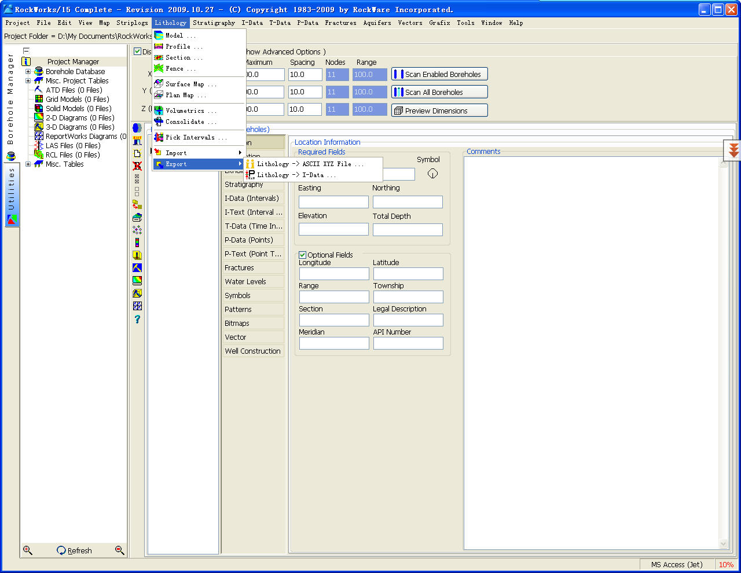Screen dimensions: 741x573
Task: Click the zoom in magnifier icon
Action: (x=27, y=550)
